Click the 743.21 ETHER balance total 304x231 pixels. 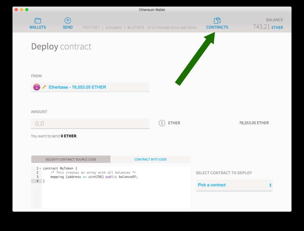tap(268, 27)
